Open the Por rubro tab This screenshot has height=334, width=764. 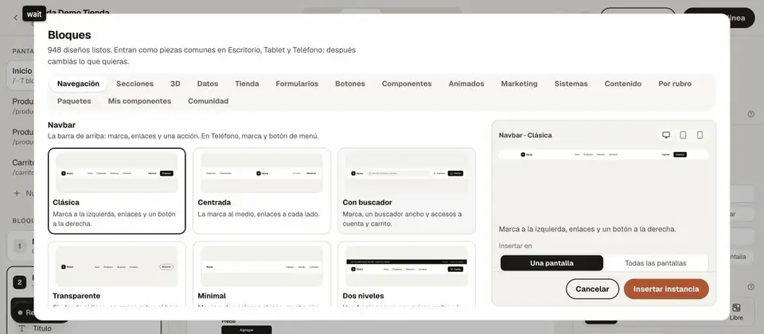[x=675, y=83]
